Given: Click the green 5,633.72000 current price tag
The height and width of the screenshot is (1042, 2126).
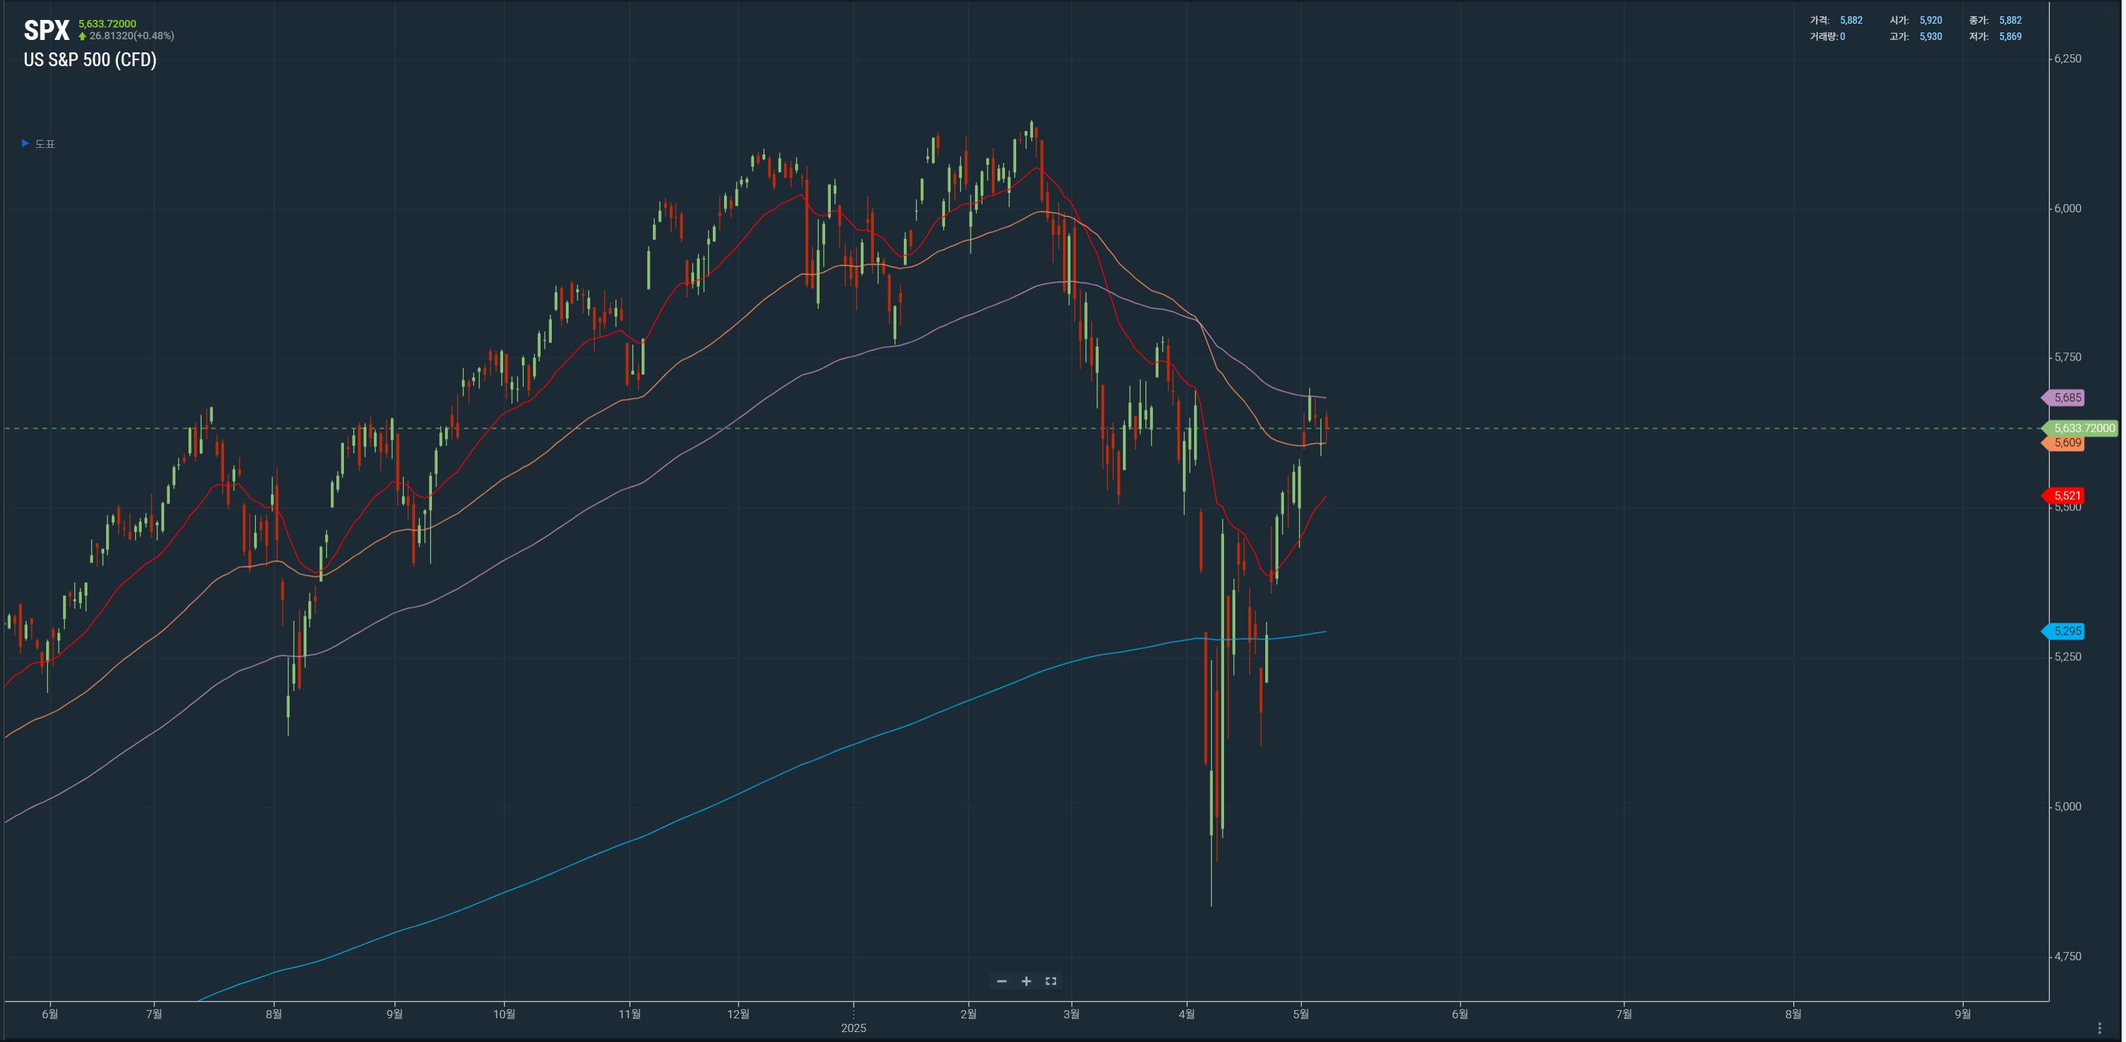Looking at the screenshot, I should tap(2080, 428).
